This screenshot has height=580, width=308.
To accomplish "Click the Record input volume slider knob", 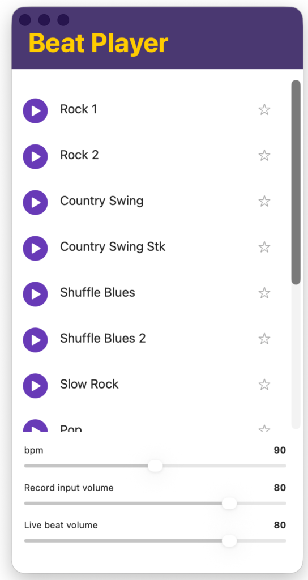I will (229, 503).
